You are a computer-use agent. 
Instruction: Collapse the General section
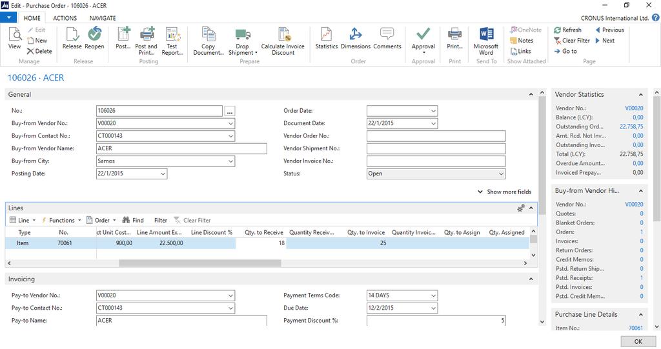pos(531,94)
